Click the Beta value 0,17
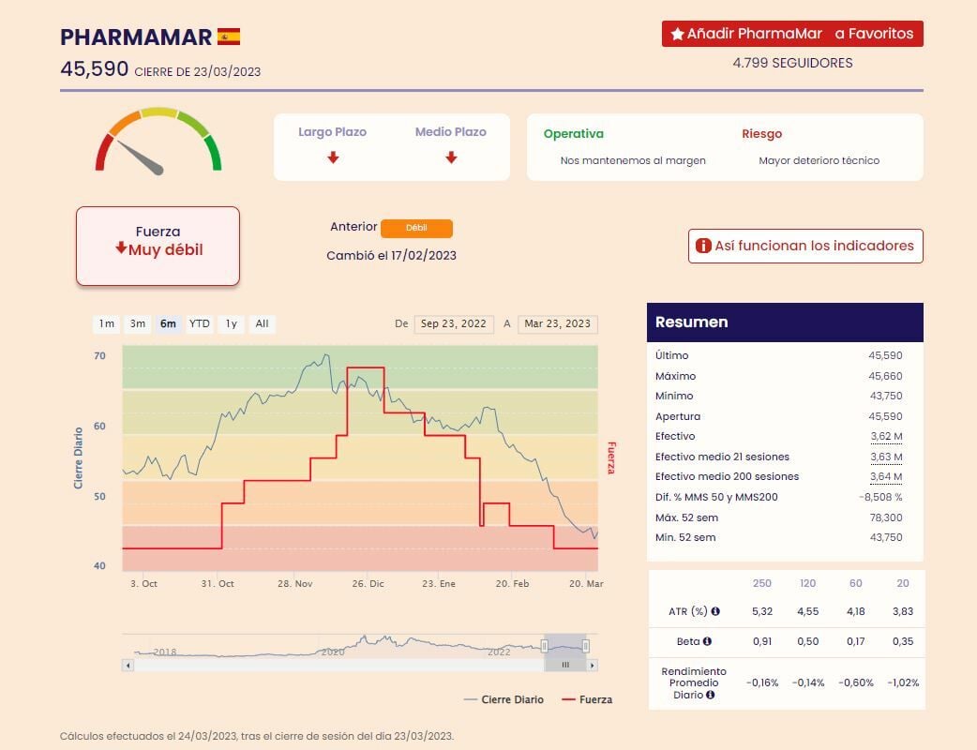The image size is (977, 750). [x=855, y=641]
